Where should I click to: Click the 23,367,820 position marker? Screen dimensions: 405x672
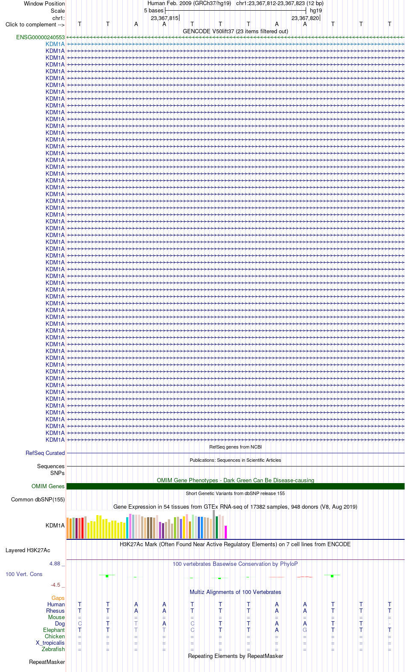pyautogui.click(x=305, y=18)
